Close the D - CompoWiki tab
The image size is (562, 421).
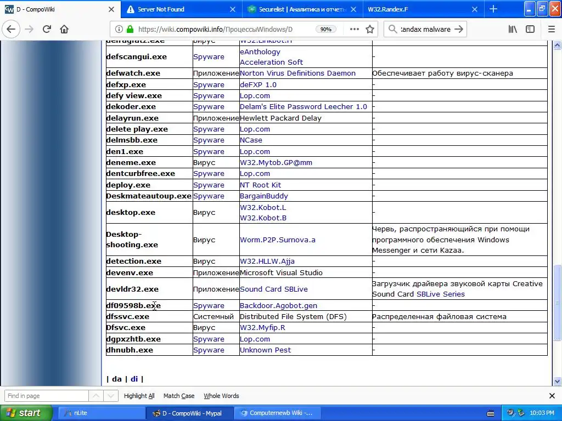(x=111, y=9)
